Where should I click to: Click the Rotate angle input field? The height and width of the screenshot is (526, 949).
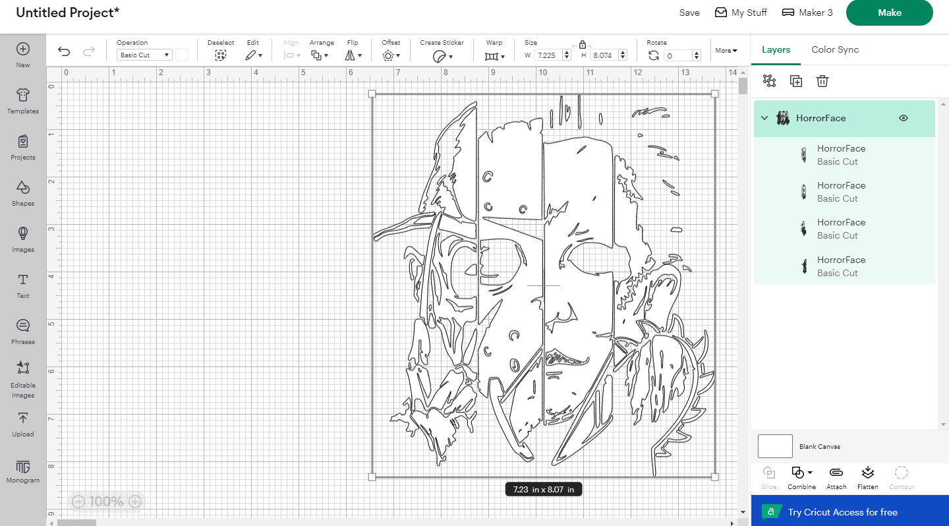click(683, 56)
